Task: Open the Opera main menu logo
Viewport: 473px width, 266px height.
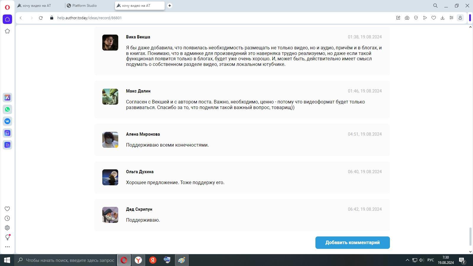Action: click(x=7, y=7)
